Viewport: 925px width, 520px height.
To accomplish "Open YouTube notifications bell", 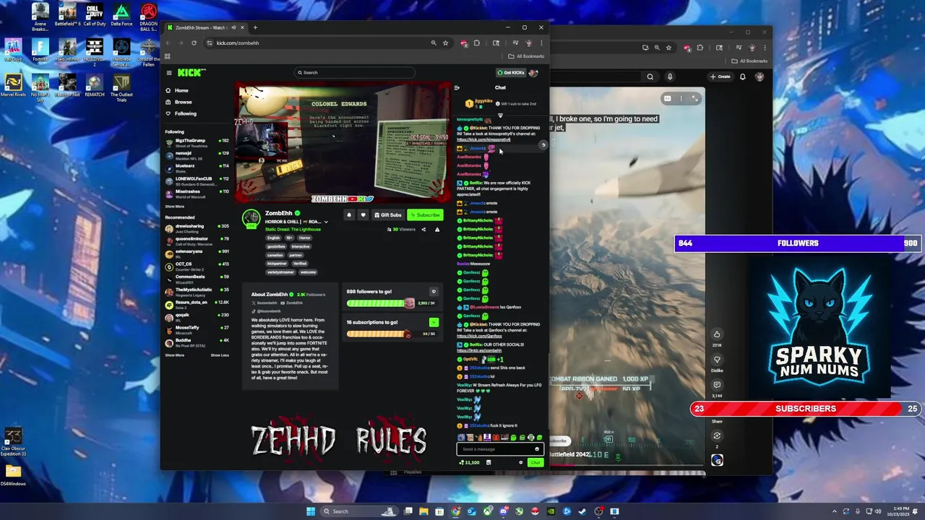I will (x=742, y=77).
